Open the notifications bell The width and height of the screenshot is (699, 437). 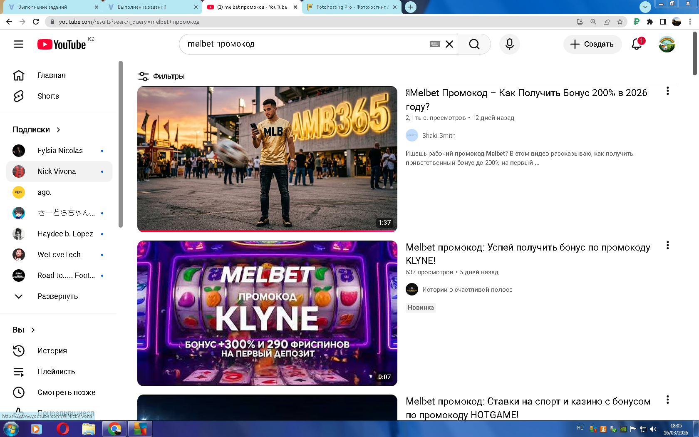[637, 44]
